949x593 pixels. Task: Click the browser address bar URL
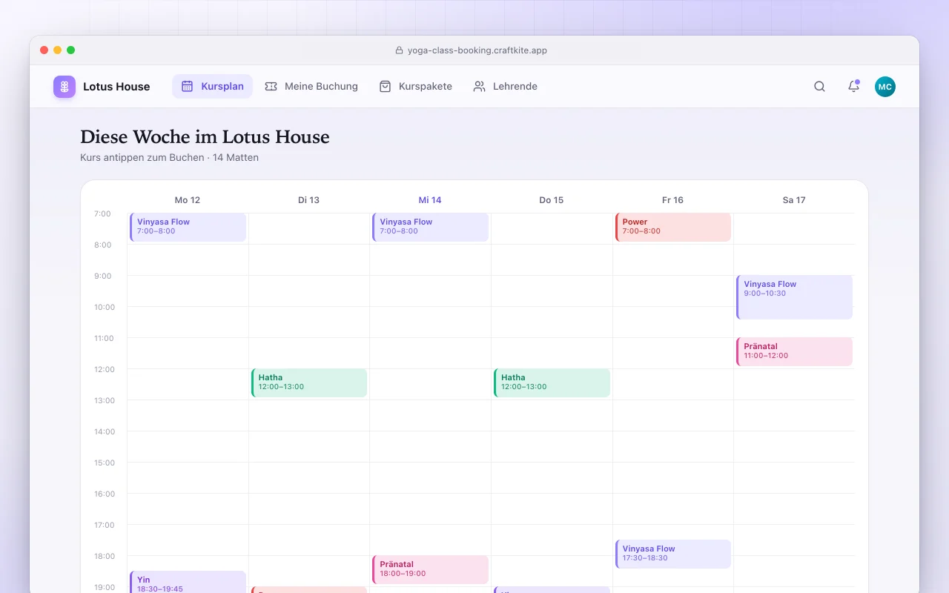[x=477, y=50]
